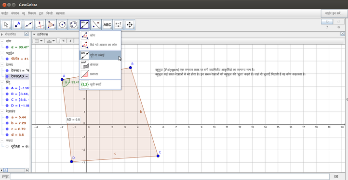Select the Move Graphics View tool
The image size is (348, 180).
pyautogui.click(x=130, y=25)
